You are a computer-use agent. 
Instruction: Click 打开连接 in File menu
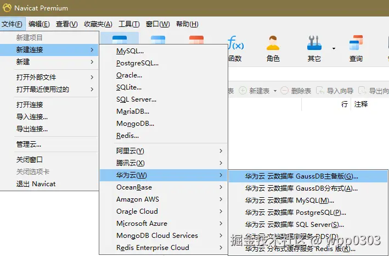pyautogui.click(x=49, y=104)
